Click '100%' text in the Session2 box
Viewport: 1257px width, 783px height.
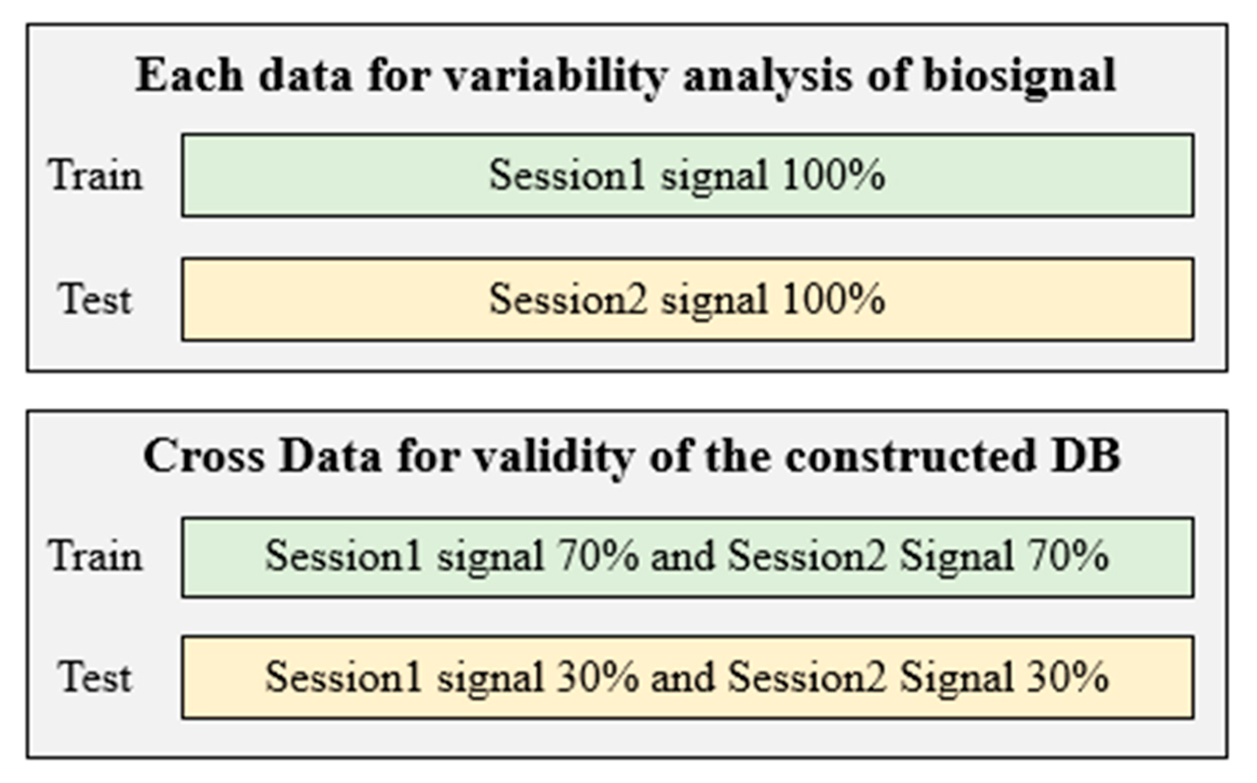(834, 299)
